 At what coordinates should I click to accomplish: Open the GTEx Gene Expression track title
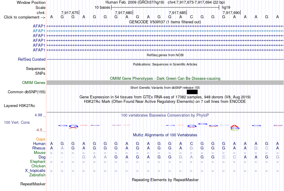click(165, 97)
